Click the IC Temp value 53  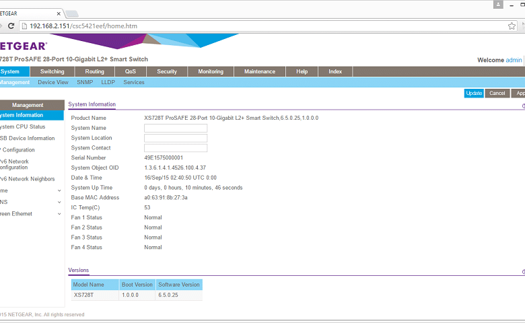coord(147,207)
